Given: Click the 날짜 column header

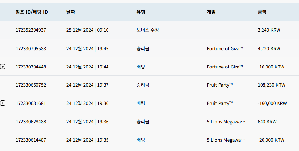Looking at the screenshot, I should [71, 12].
